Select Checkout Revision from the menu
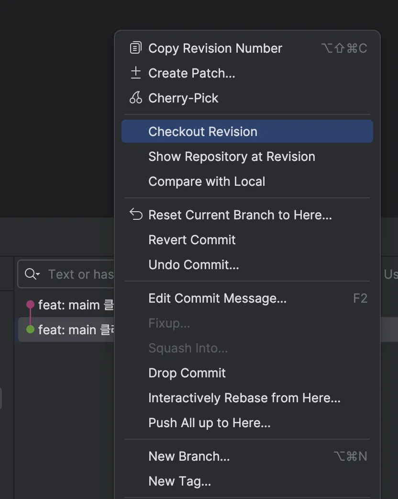Viewport: 398px width, 499px height. pyautogui.click(x=203, y=132)
